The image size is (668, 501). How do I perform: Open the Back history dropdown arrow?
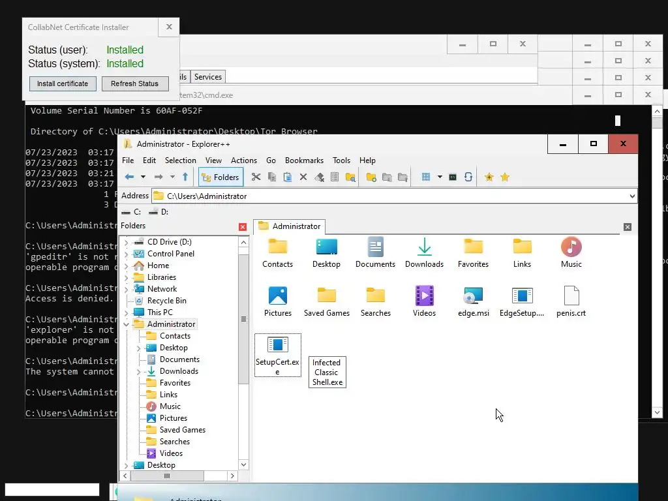pos(143,177)
